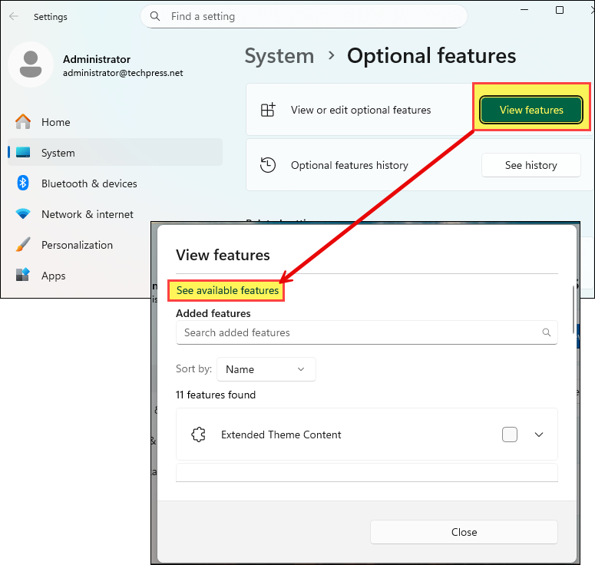Click the Find a setting search box
Viewport: 595px width, 565px height.
tap(304, 16)
